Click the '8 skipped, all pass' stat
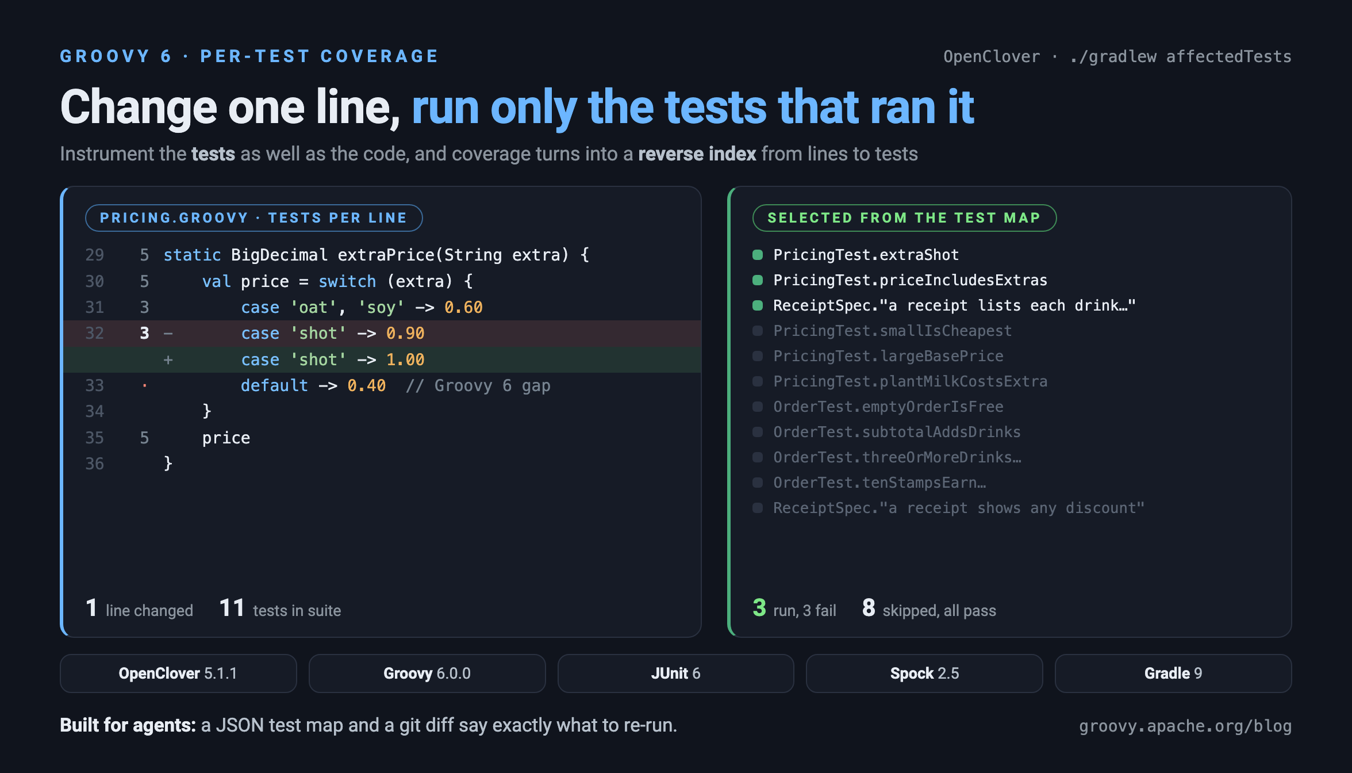The width and height of the screenshot is (1352, 773). [x=929, y=609]
